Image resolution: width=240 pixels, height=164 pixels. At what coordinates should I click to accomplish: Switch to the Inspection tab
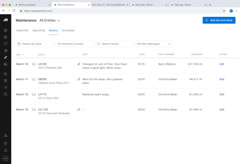pos(22,30)
